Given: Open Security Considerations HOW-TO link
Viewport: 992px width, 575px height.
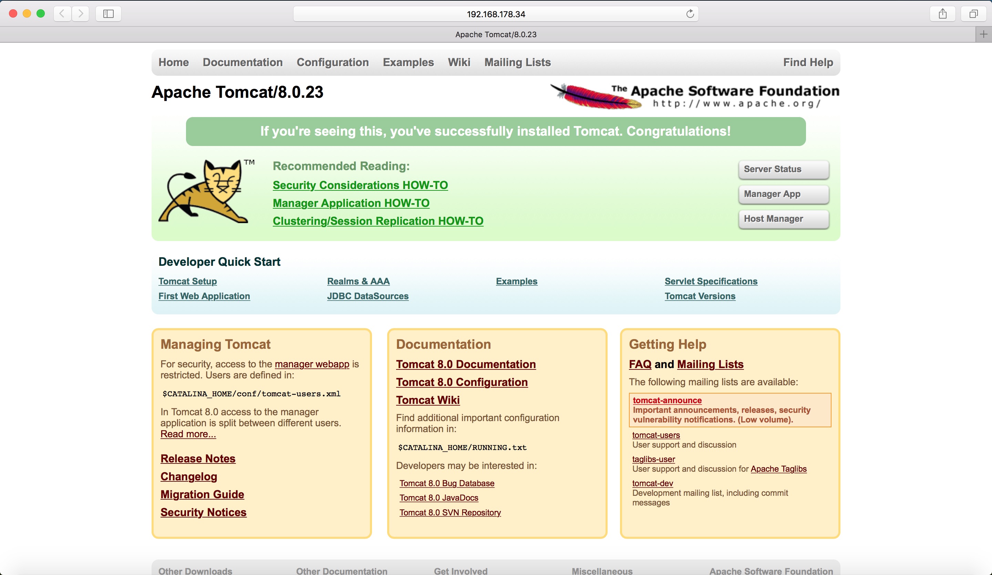Looking at the screenshot, I should tap(360, 185).
